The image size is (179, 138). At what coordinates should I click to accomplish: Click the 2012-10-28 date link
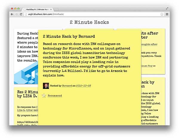point(83,86)
